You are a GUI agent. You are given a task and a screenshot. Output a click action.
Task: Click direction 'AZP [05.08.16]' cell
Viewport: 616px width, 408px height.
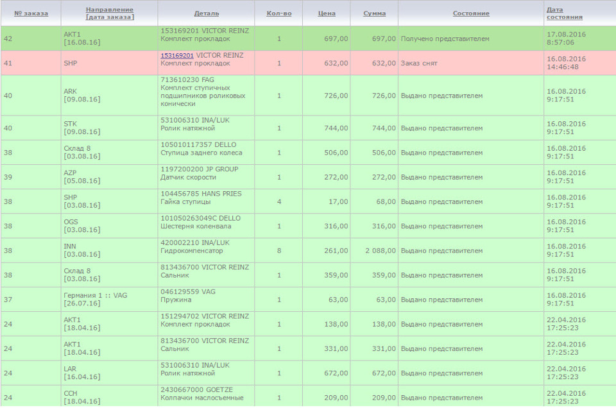pos(109,177)
